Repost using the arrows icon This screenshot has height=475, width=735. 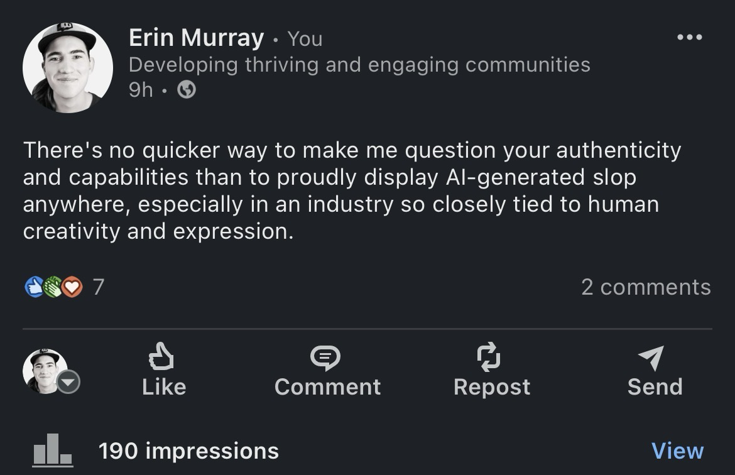(489, 357)
